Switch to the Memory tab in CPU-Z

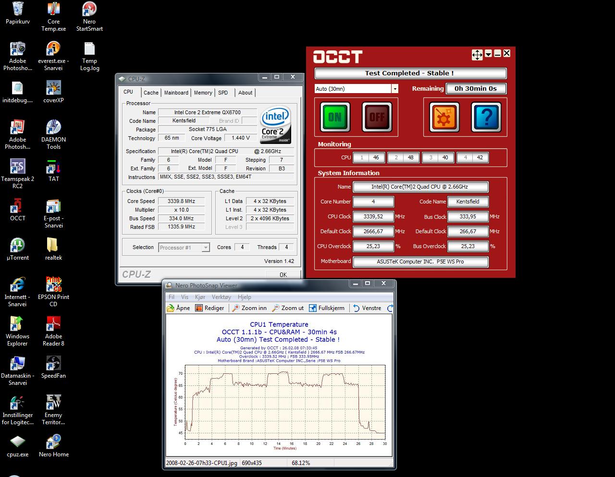(x=203, y=93)
